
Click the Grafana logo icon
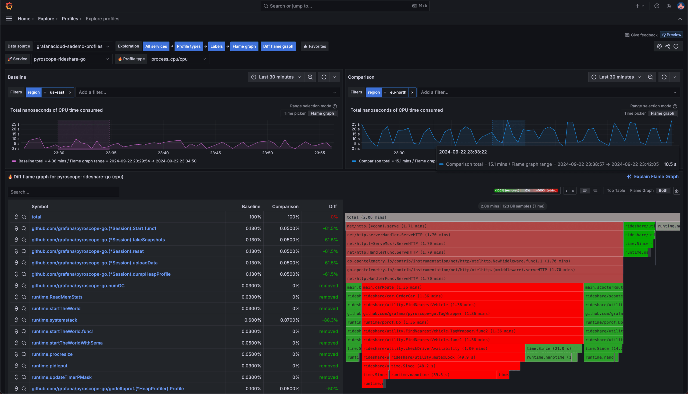[x=9, y=6]
